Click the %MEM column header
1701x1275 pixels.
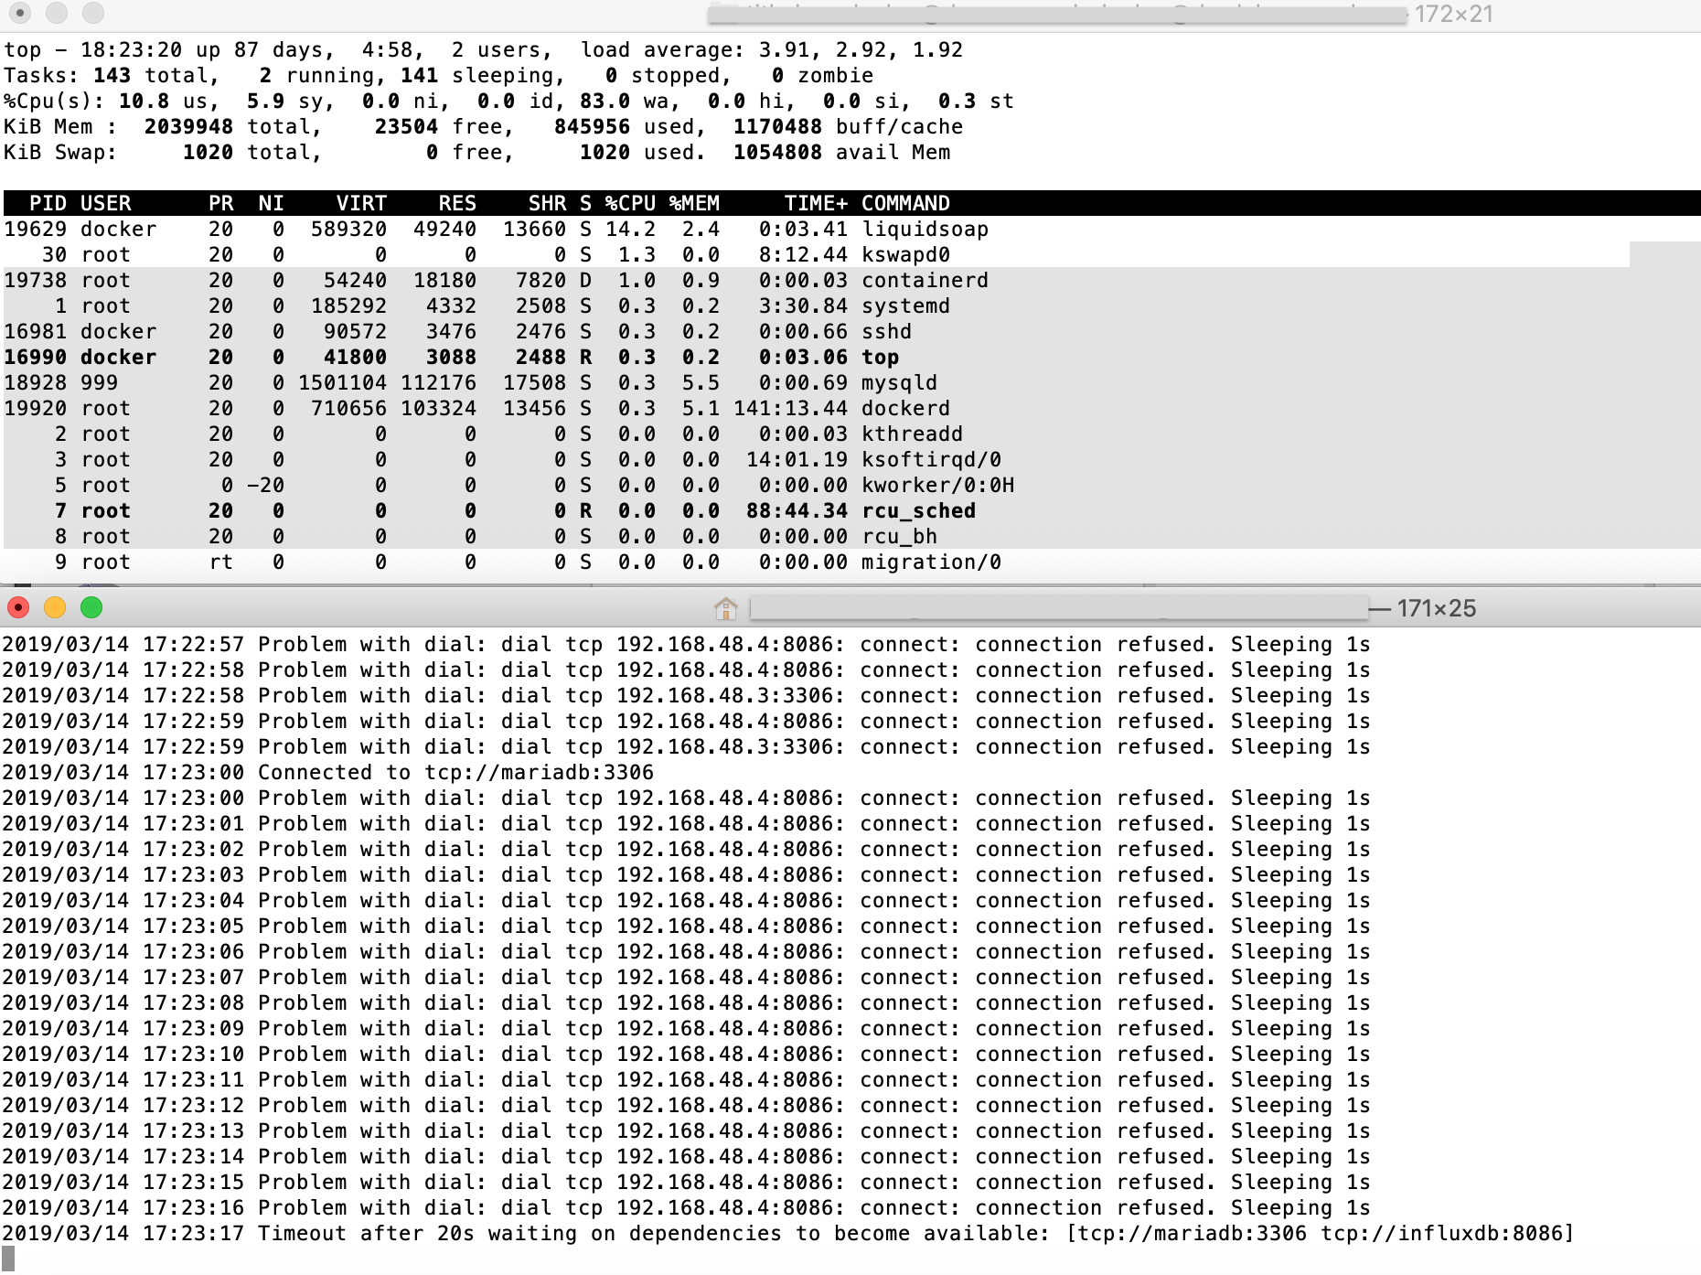pyautogui.click(x=694, y=203)
